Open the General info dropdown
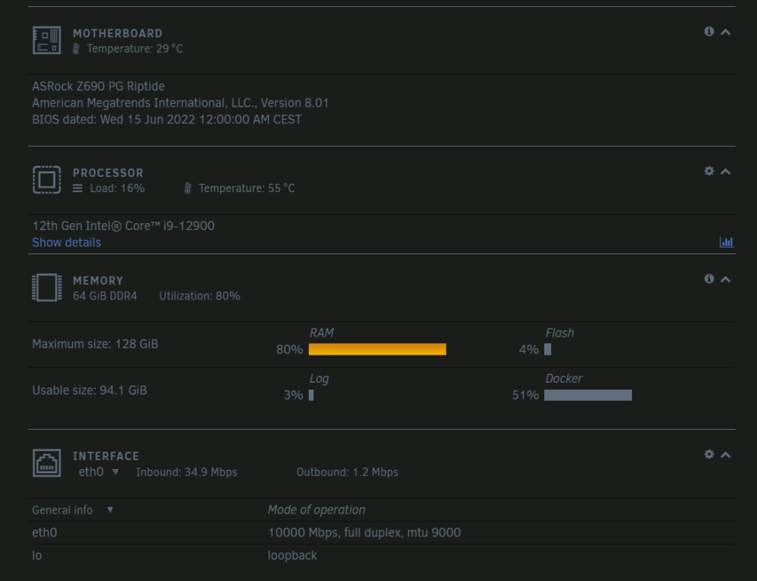This screenshot has width=757, height=581. 73,510
